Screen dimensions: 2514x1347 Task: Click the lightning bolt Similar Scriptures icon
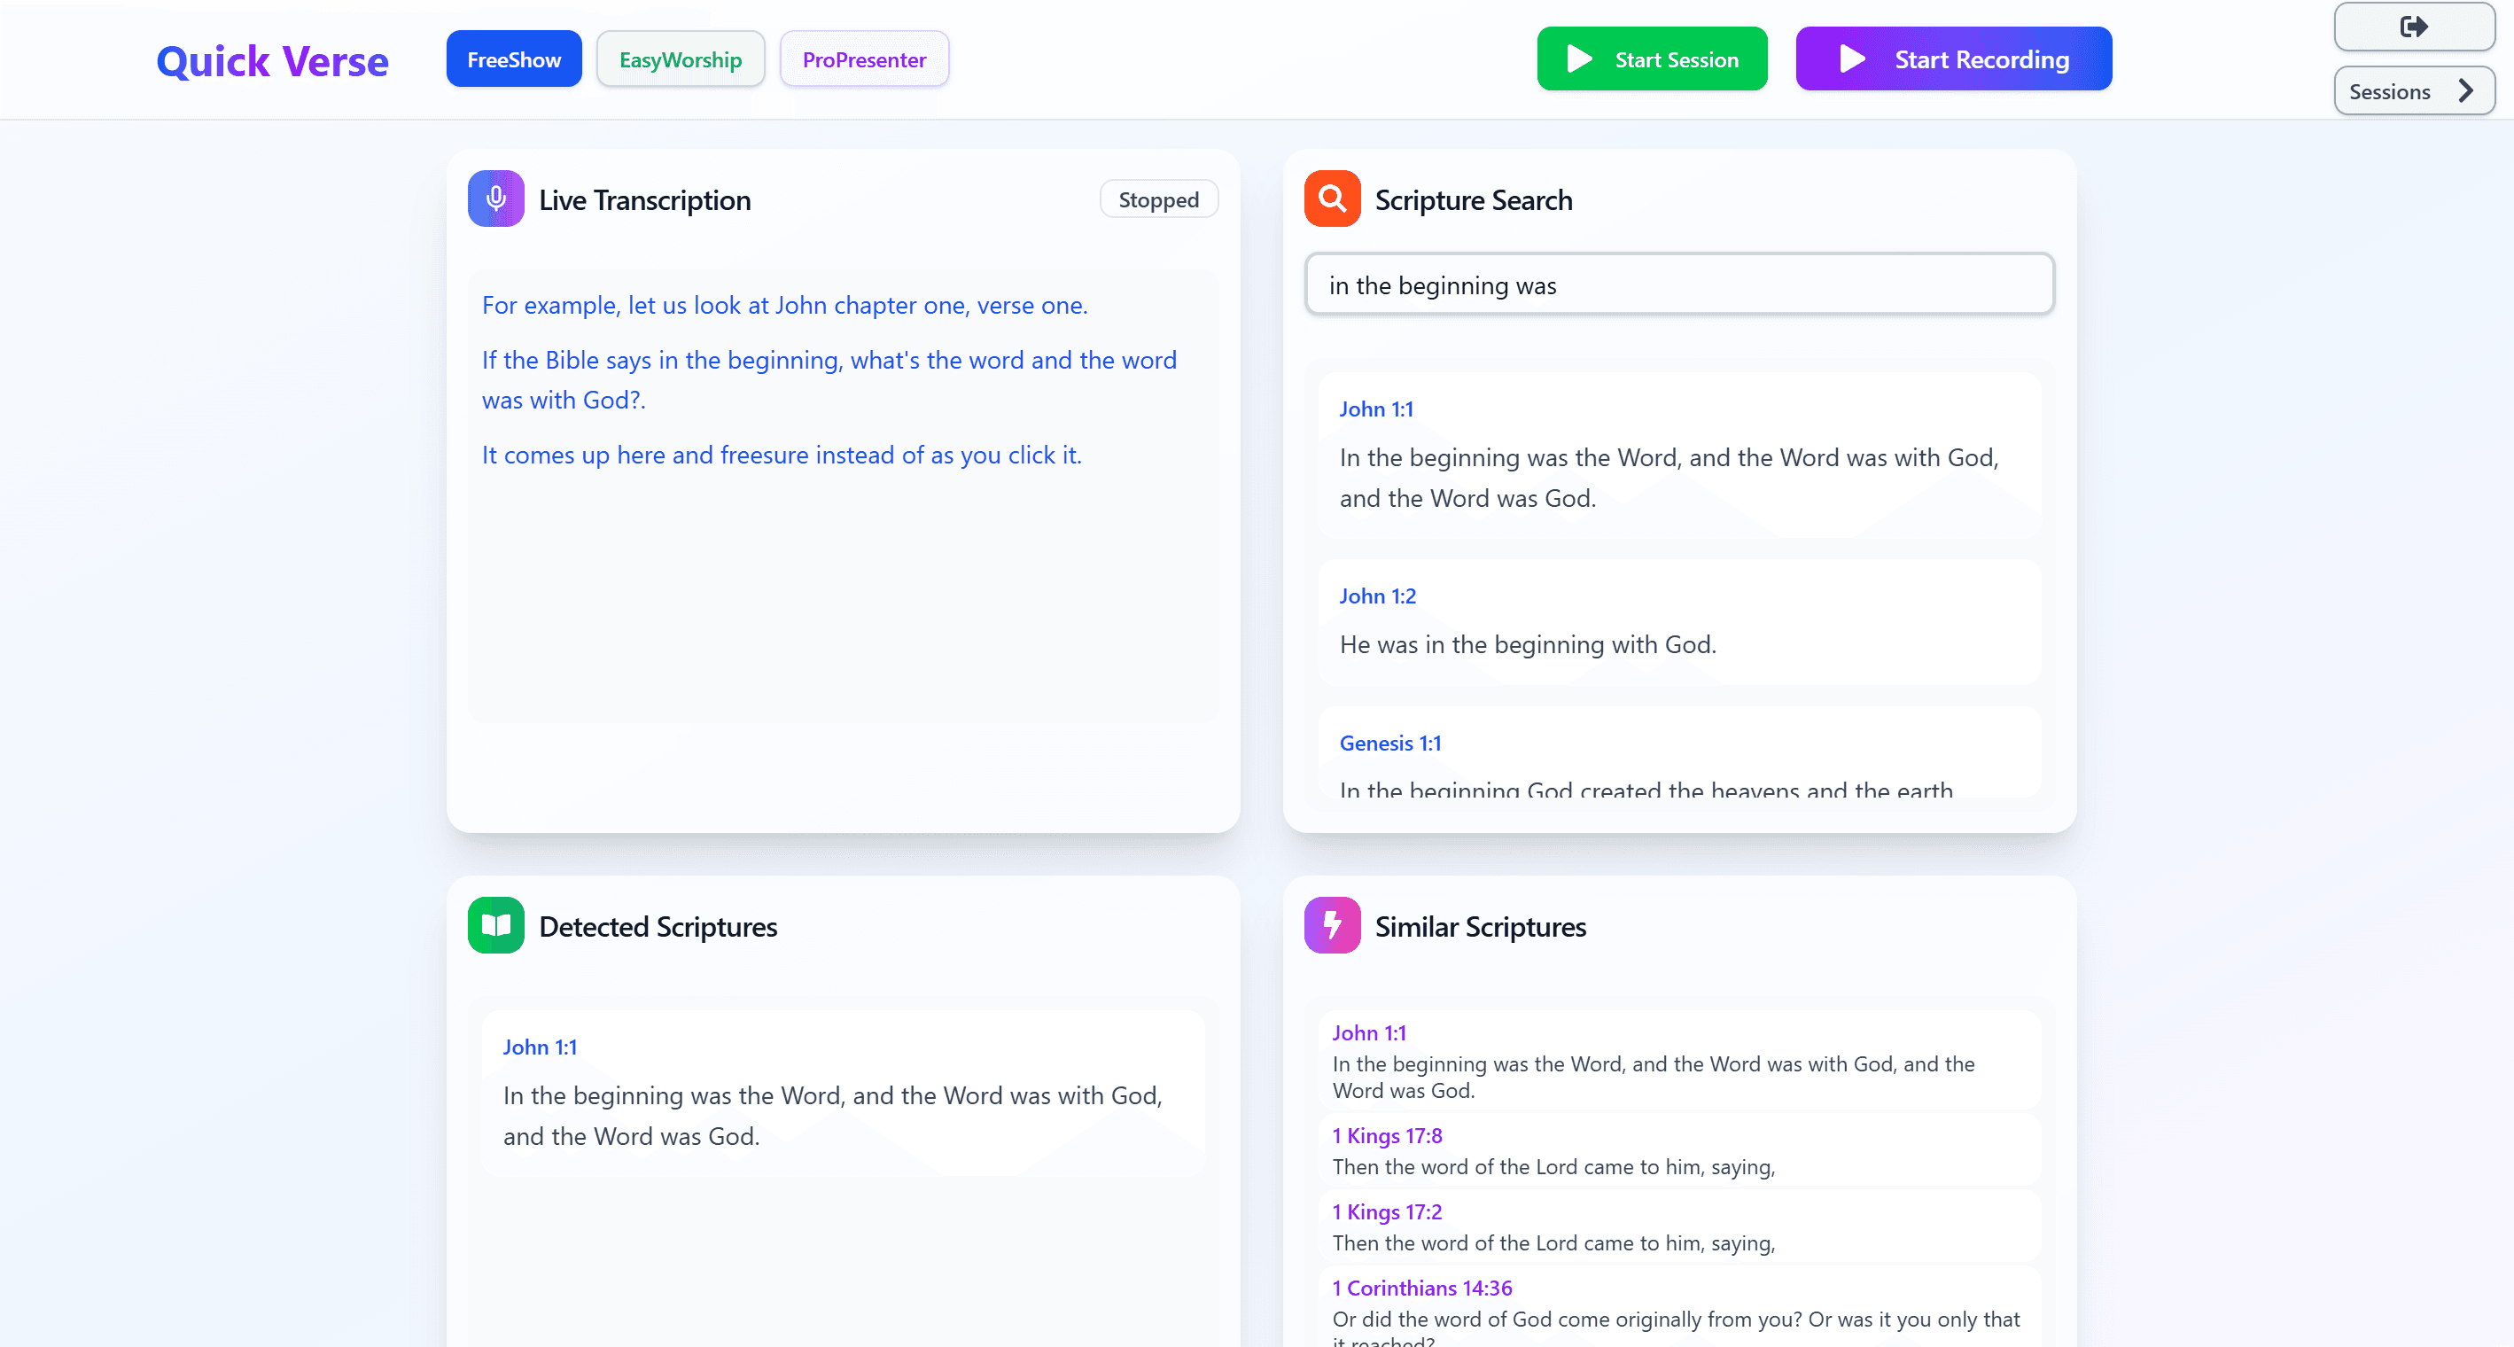tap(1332, 925)
